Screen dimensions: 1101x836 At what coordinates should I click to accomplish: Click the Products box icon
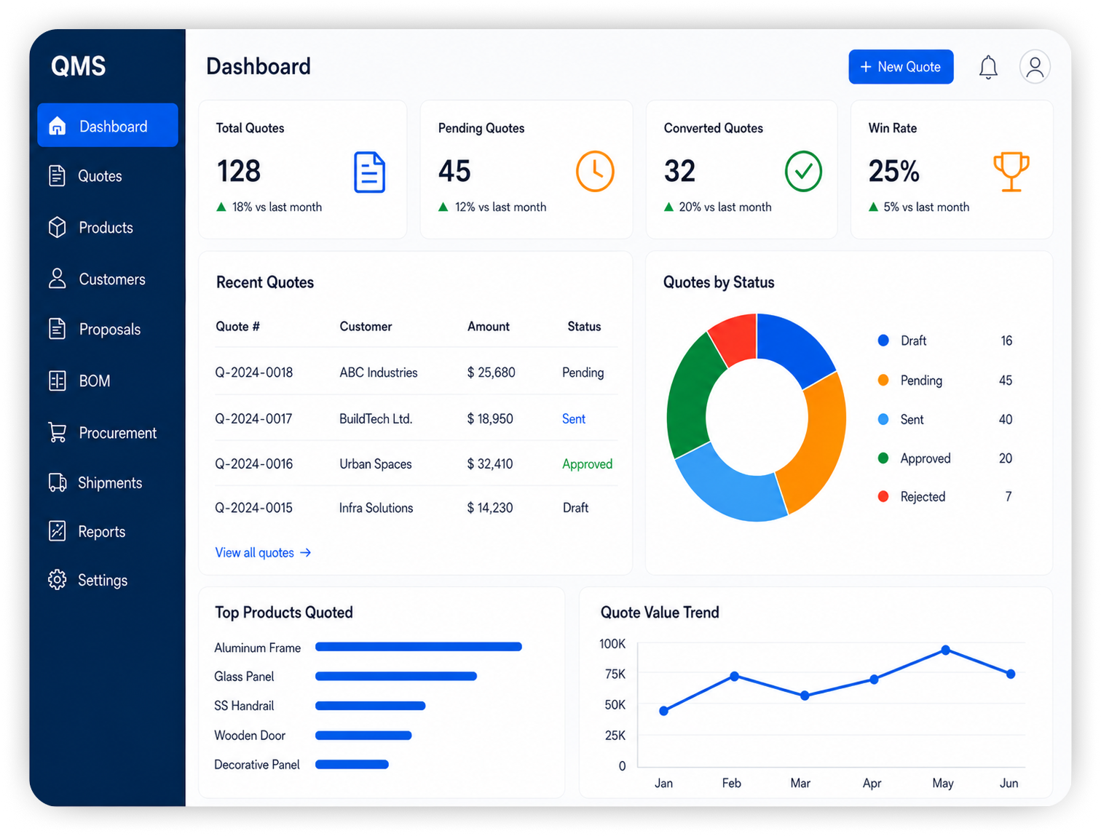click(x=58, y=227)
